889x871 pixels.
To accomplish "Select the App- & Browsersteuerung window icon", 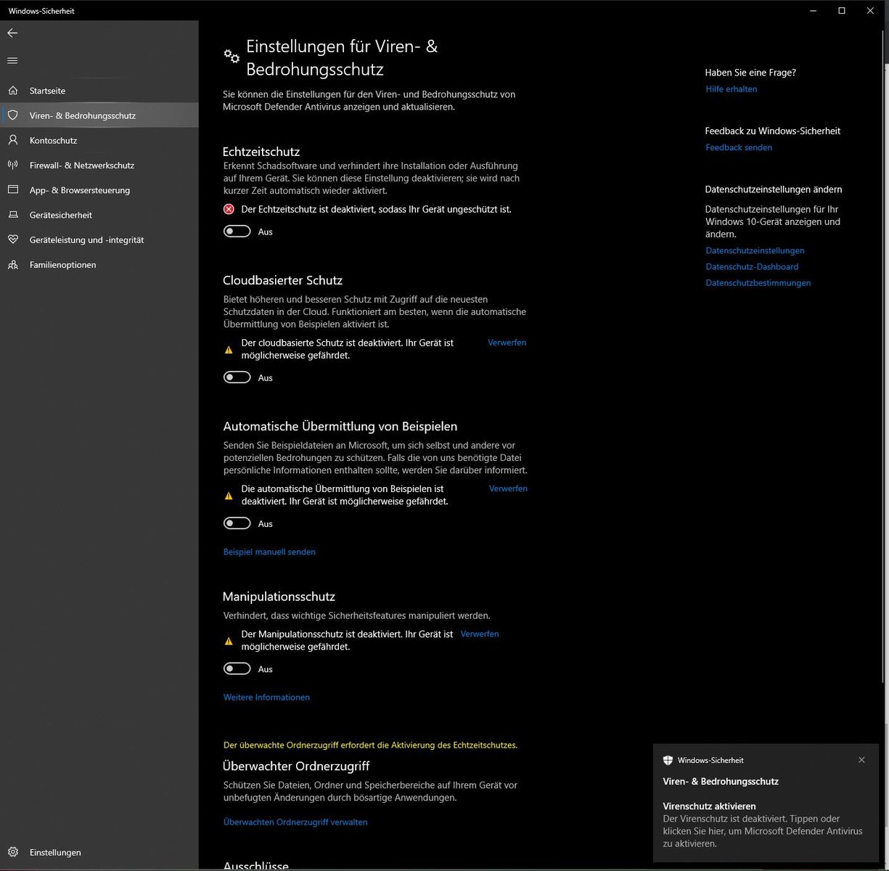I will pos(13,190).
